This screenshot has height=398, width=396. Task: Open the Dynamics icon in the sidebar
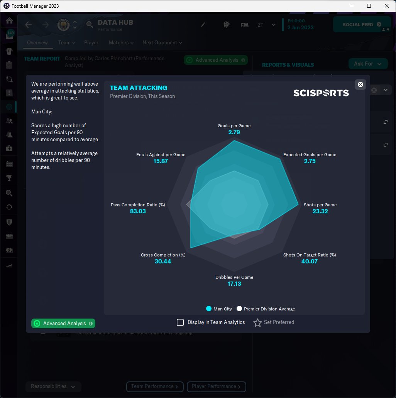pos(9,79)
